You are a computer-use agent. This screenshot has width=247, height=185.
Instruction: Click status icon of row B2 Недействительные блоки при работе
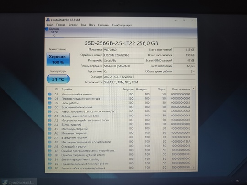point(50,164)
